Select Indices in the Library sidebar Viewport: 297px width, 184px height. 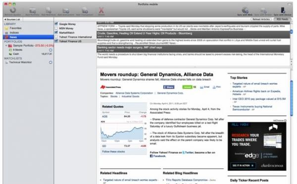tap(14, 33)
